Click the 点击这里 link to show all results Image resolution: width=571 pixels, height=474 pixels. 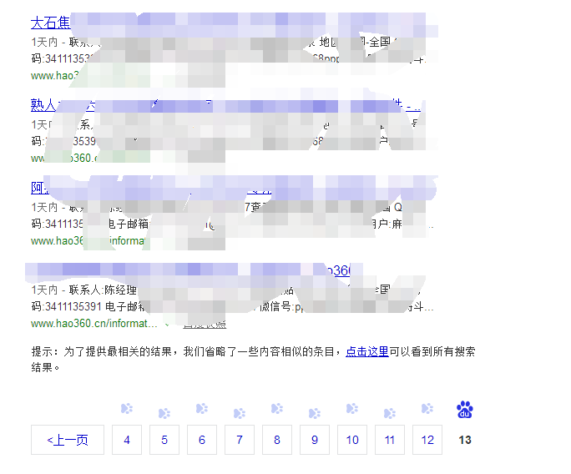(x=367, y=351)
